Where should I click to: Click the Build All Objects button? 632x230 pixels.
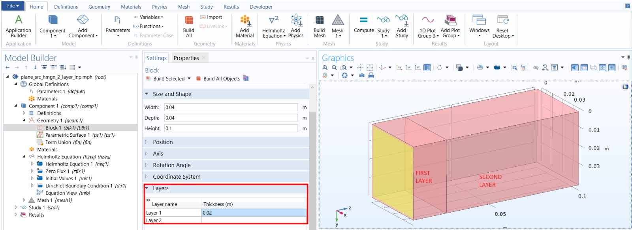(x=221, y=79)
